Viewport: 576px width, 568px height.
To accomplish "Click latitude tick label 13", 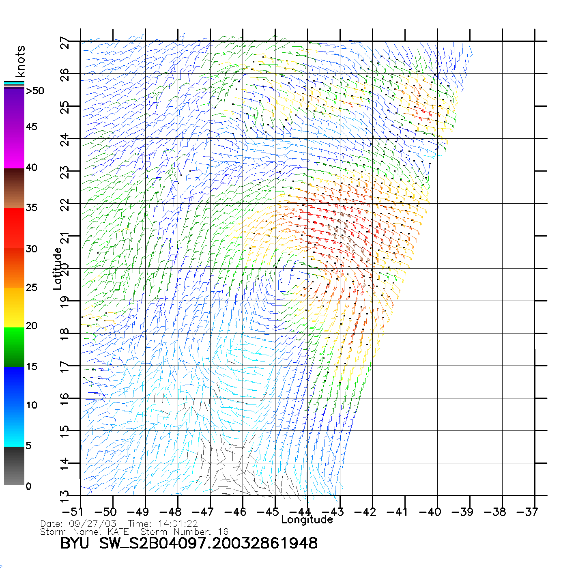I will pos(64,496).
